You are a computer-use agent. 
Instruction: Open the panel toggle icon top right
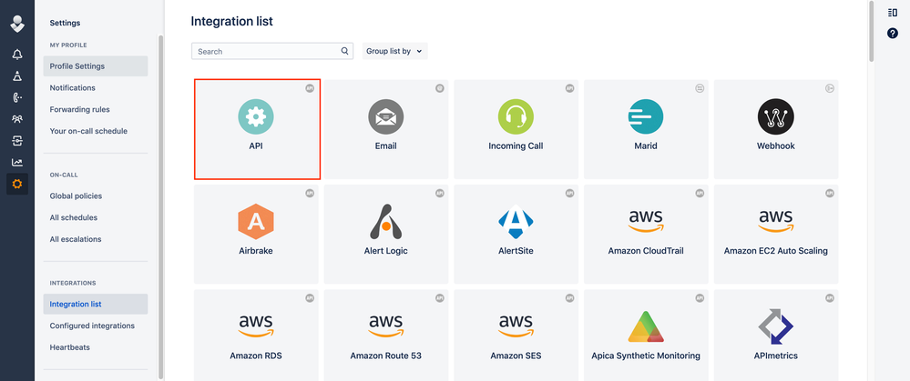point(893,12)
